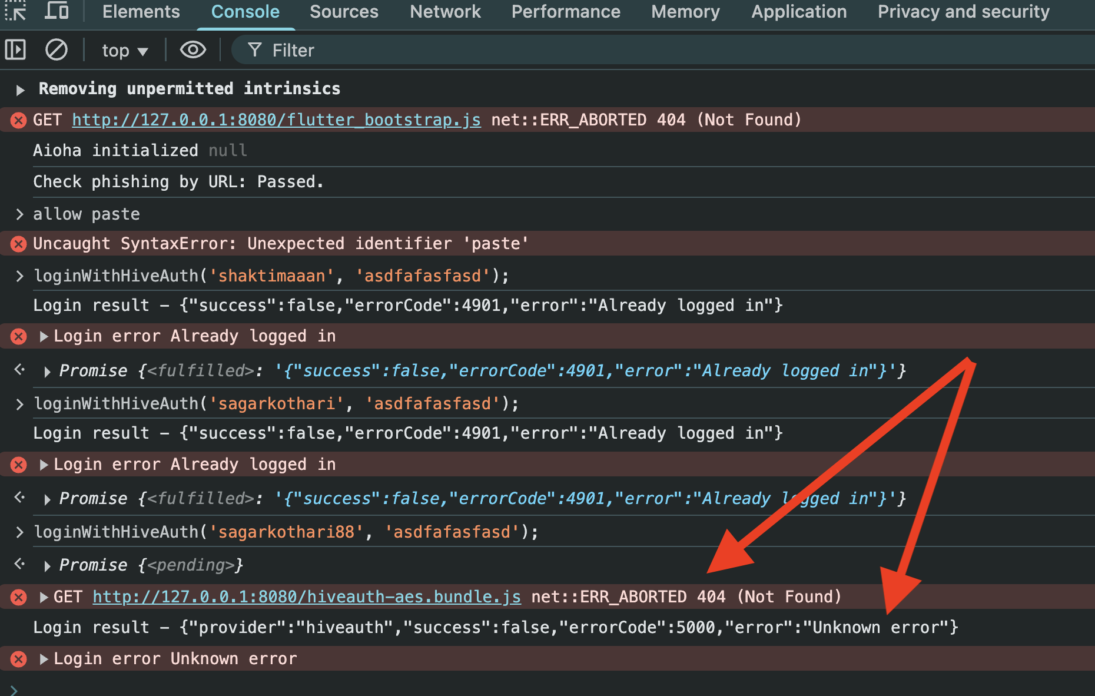
Task: Select Login result line with errorCode 5000
Action: [x=496, y=628]
